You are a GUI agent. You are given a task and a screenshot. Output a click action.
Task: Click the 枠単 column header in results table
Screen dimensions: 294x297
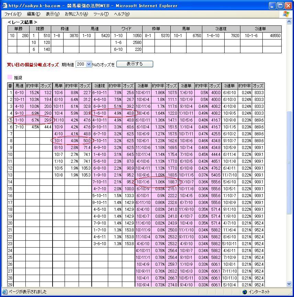click(x=156, y=29)
